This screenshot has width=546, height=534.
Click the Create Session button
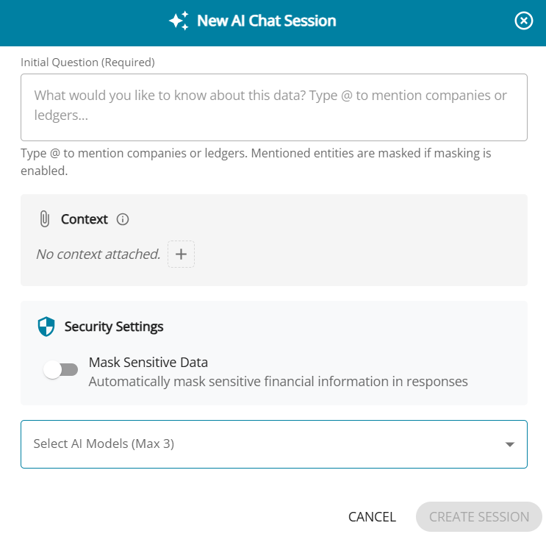pyautogui.click(x=478, y=517)
